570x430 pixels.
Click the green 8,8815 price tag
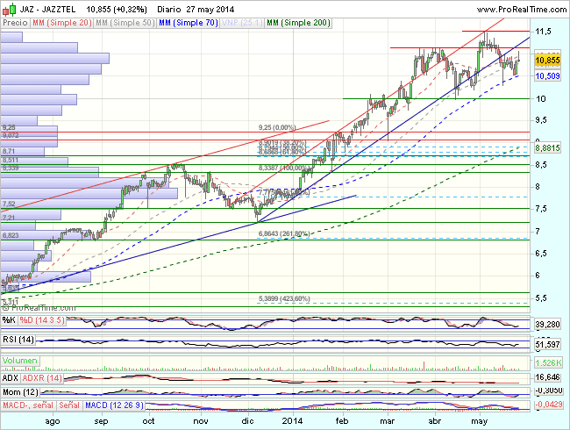[547, 148]
